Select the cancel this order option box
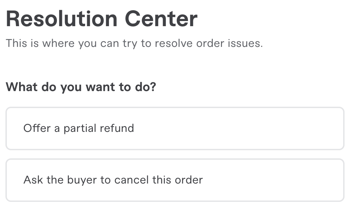The image size is (351, 208). pos(175,180)
